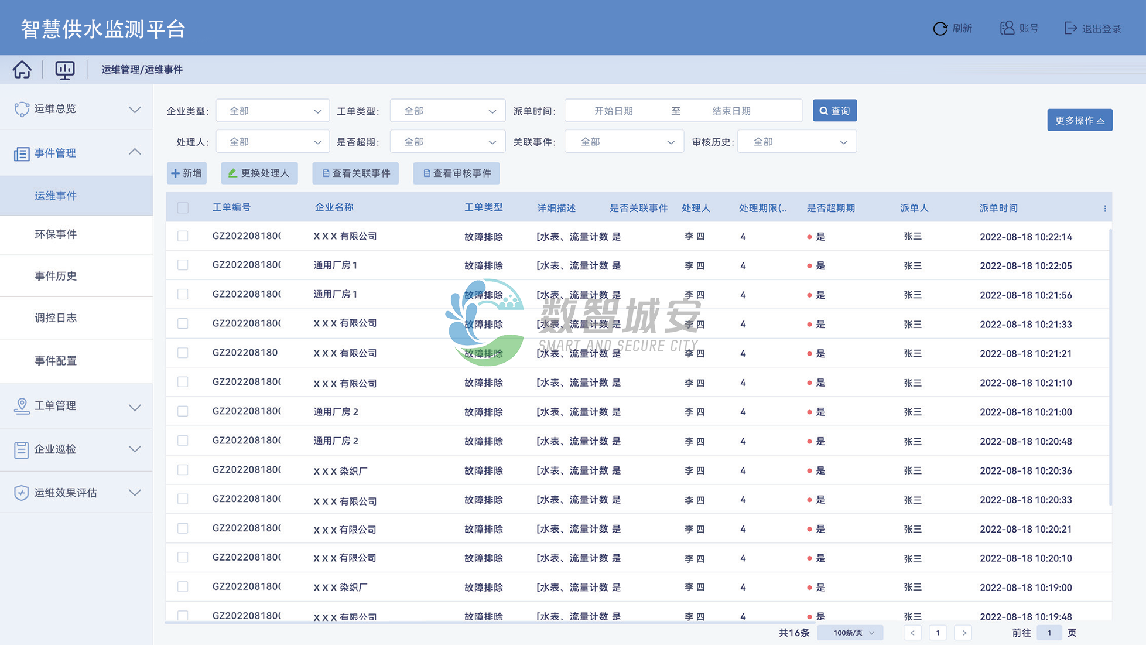Click the monitor dashboard icon
Image resolution: width=1146 pixels, height=645 pixels.
64,70
